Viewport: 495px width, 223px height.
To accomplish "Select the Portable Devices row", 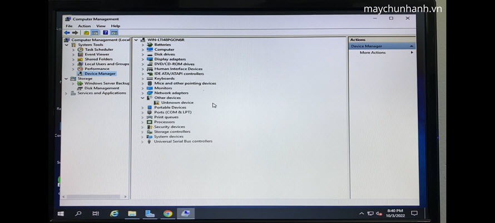I will (170, 108).
